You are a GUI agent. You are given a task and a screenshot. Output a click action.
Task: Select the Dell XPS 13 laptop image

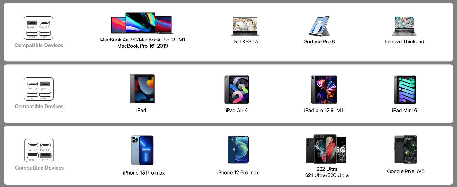click(245, 26)
